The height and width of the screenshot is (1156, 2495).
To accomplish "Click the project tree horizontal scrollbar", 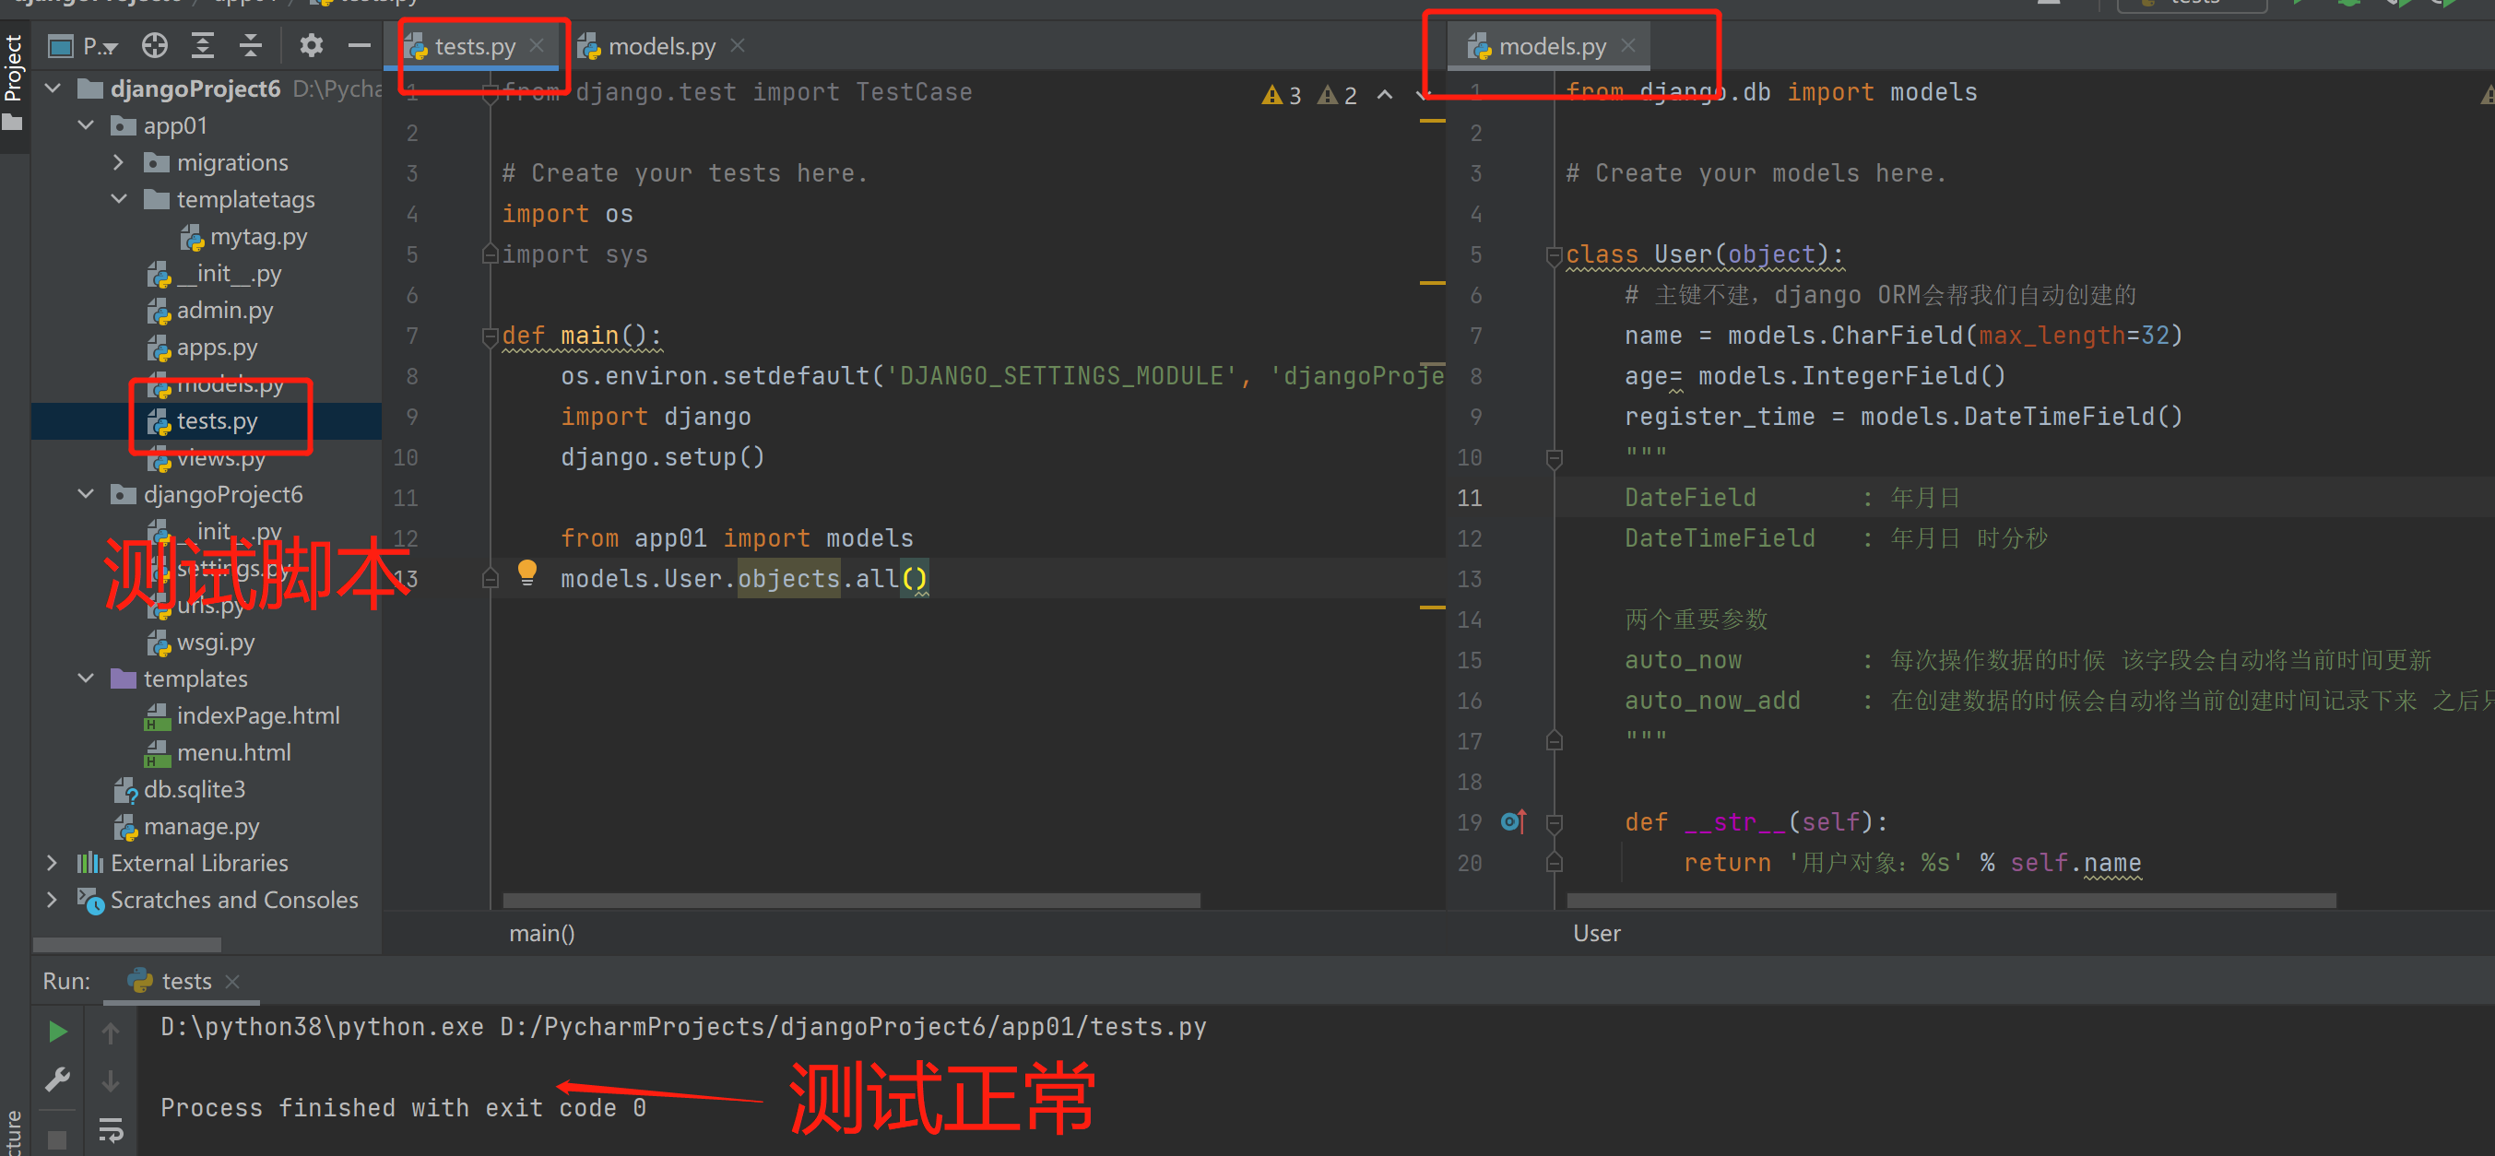I will click(127, 944).
